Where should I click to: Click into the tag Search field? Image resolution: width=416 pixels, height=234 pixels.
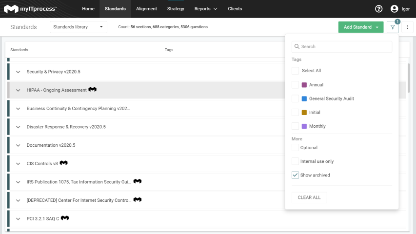342,46
